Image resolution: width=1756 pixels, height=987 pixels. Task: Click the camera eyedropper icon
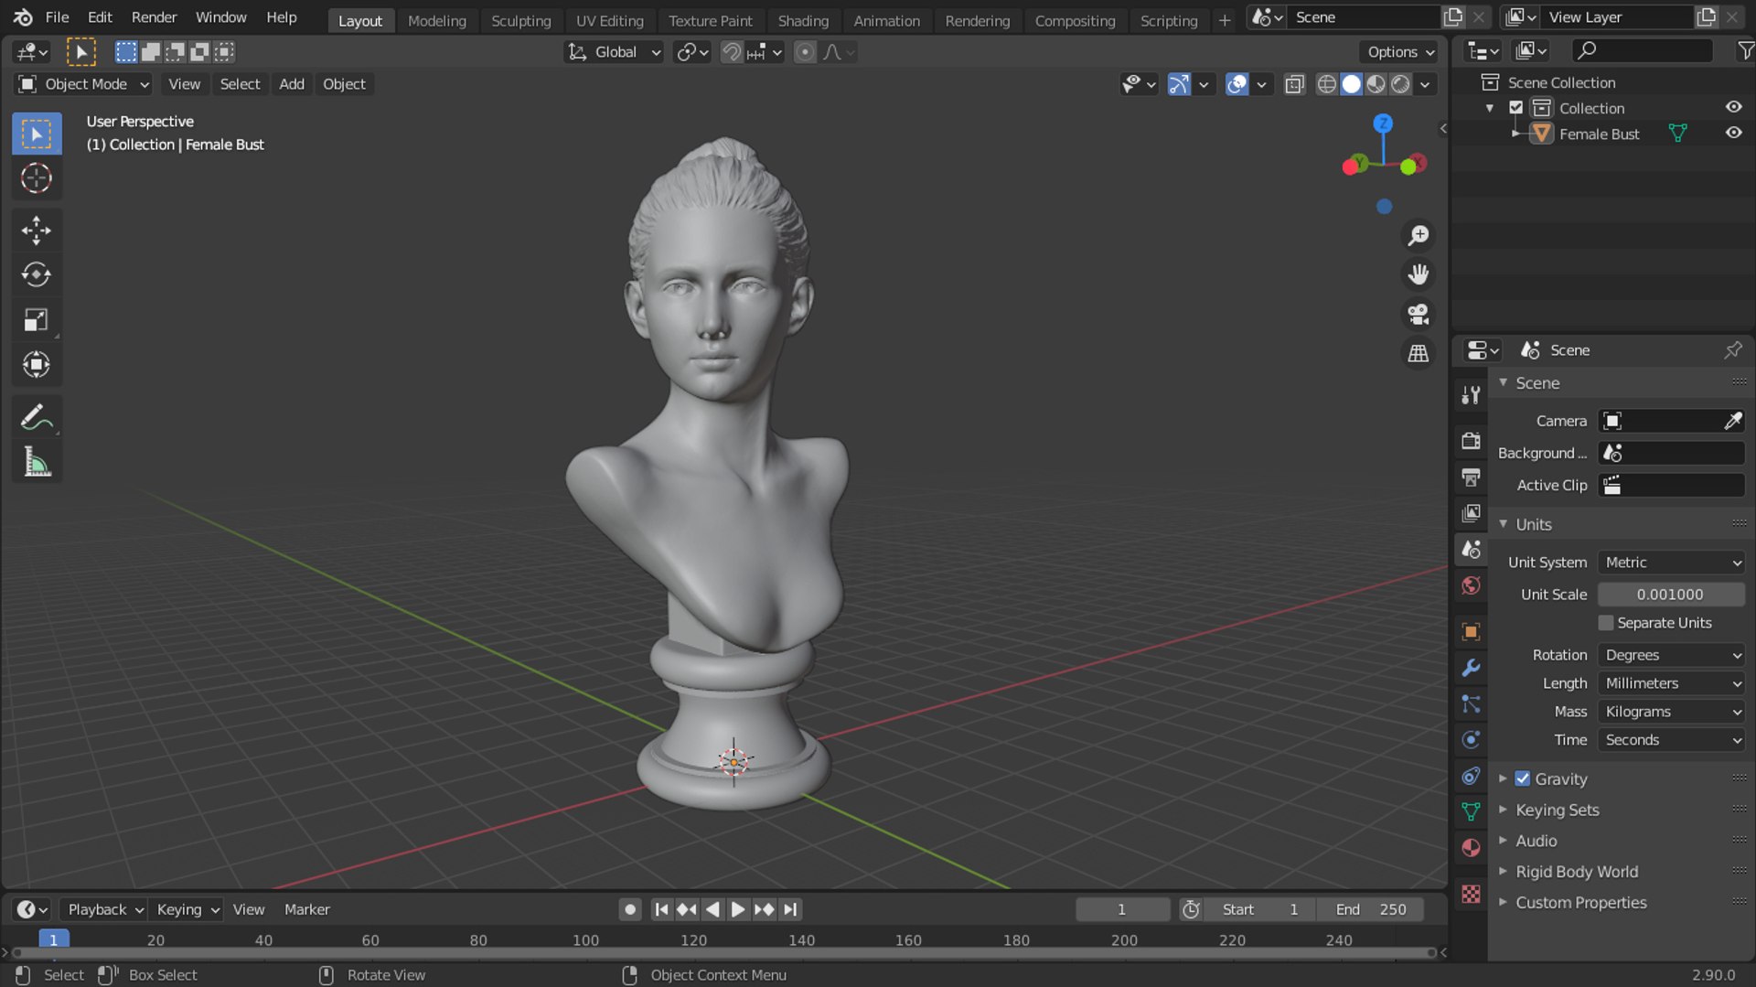(1732, 421)
